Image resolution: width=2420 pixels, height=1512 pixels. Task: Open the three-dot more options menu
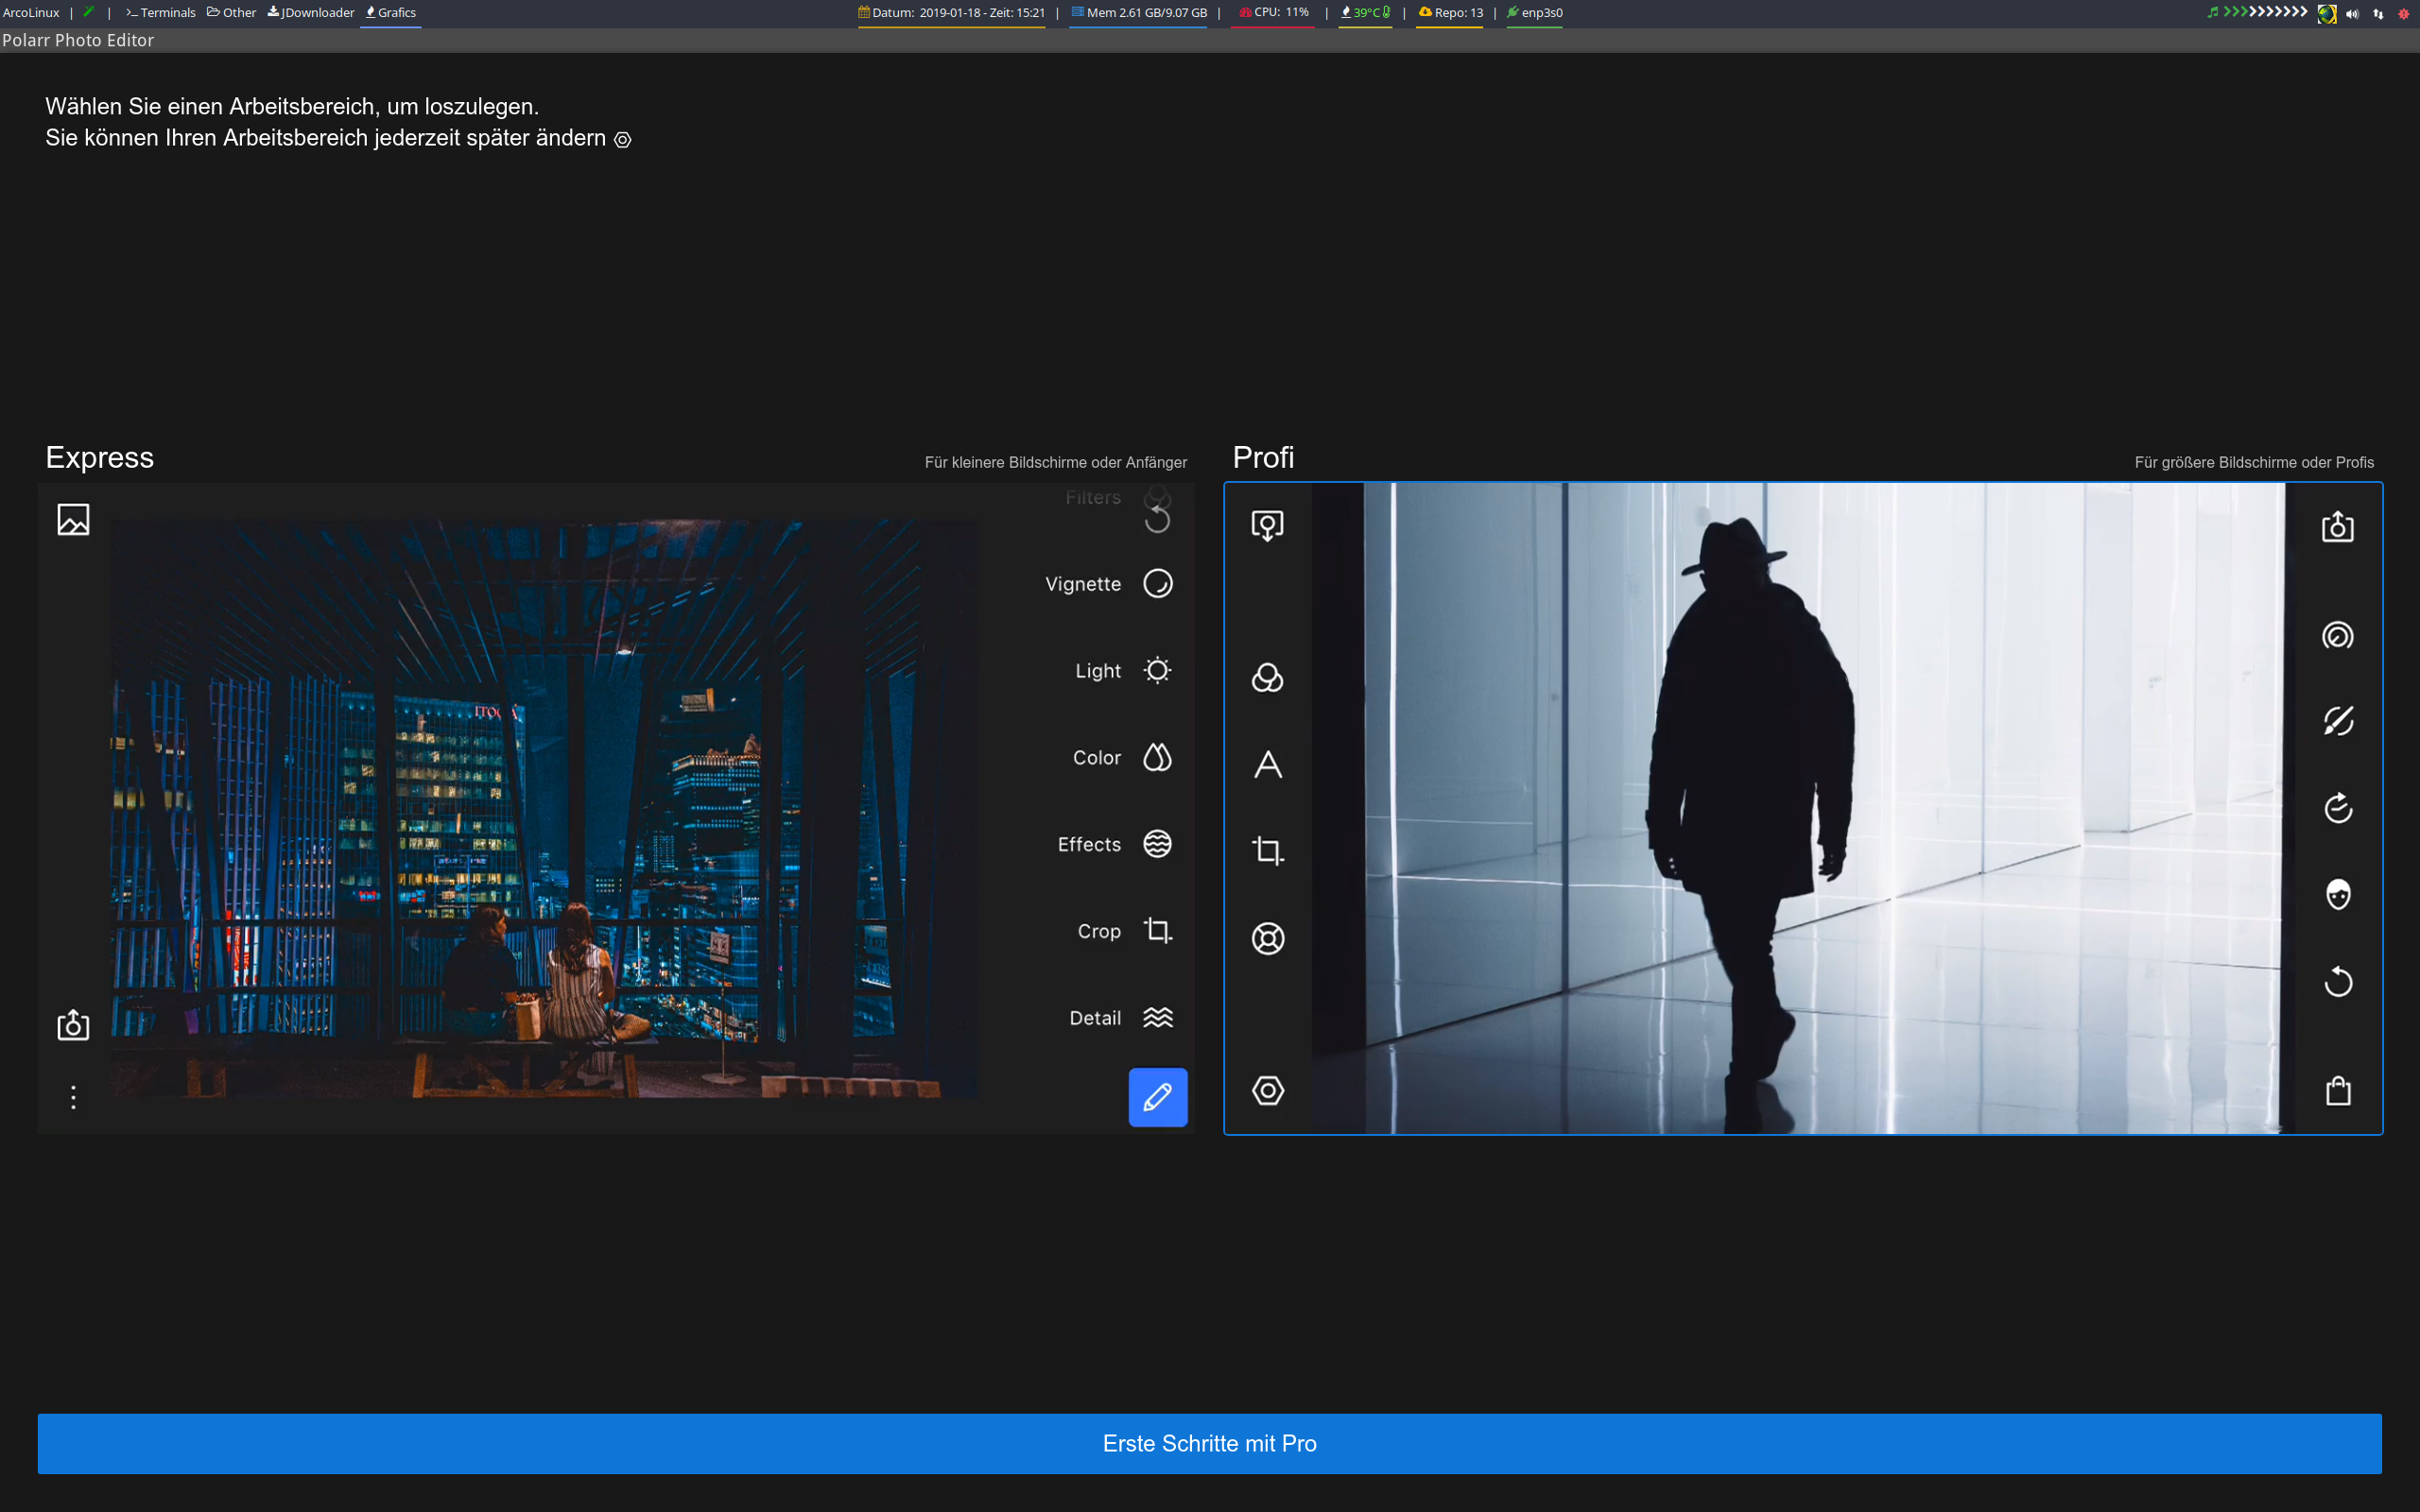(73, 1097)
